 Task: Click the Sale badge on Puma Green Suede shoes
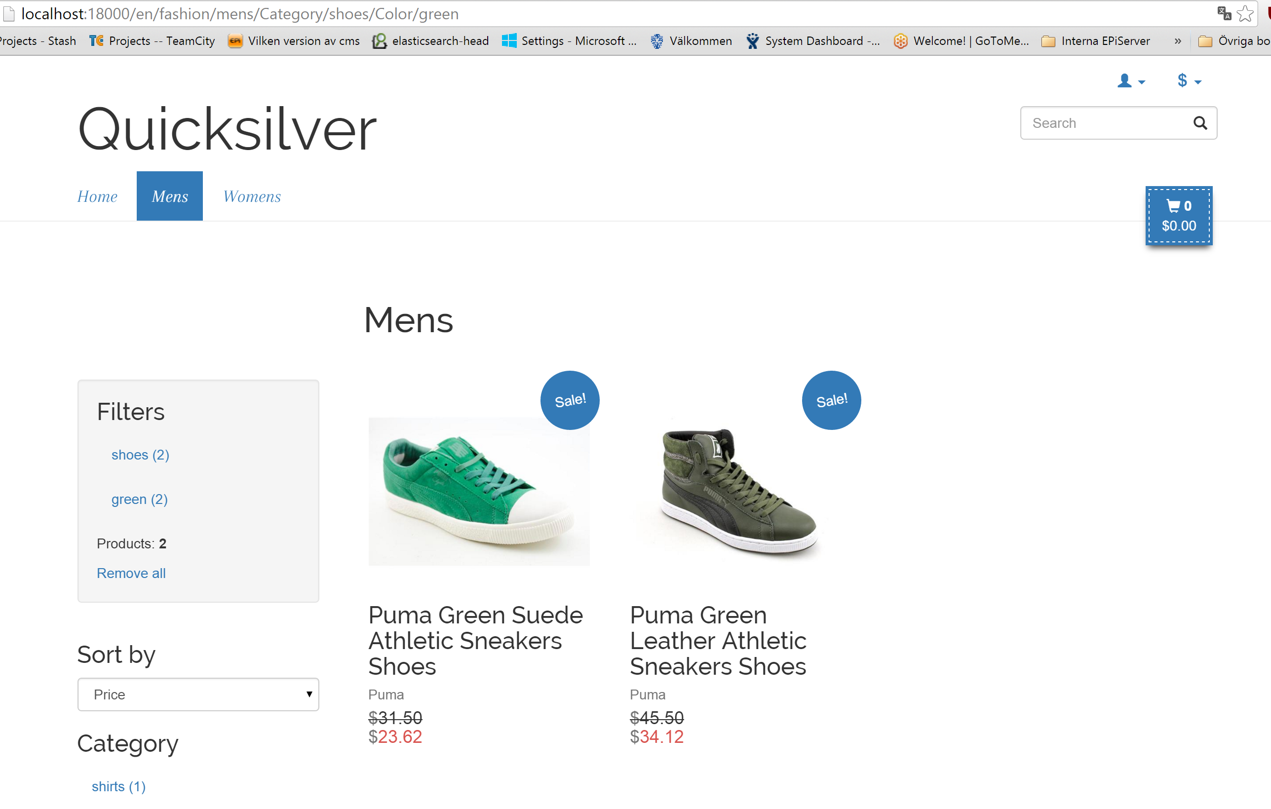pyautogui.click(x=570, y=399)
